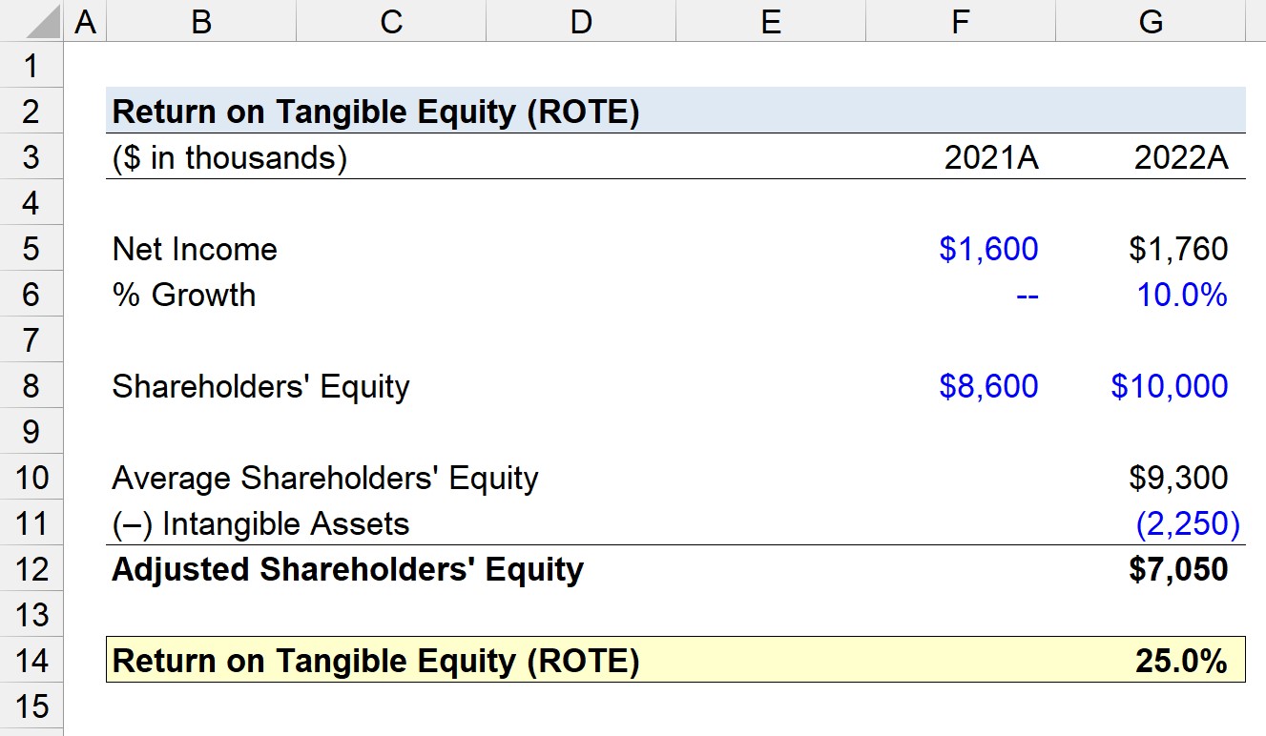Select the 2021A Net Income cell $1,600
The height and width of the screenshot is (736, 1266).
(x=961, y=249)
